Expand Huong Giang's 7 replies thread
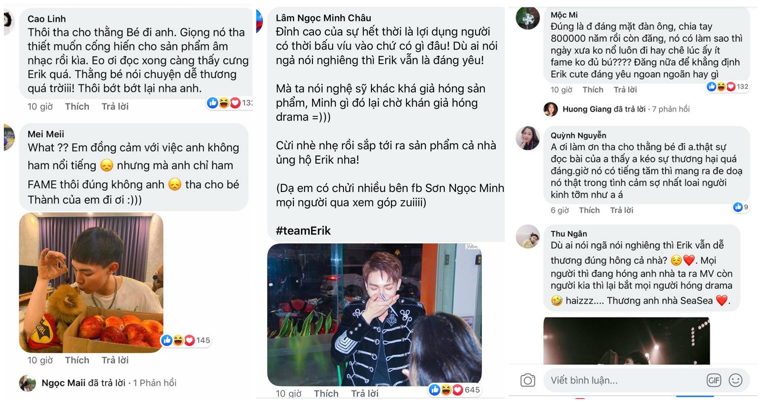This screenshot has height=403, width=761. tap(625, 109)
